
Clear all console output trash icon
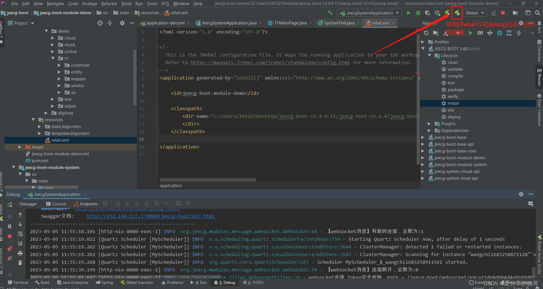coord(20,263)
